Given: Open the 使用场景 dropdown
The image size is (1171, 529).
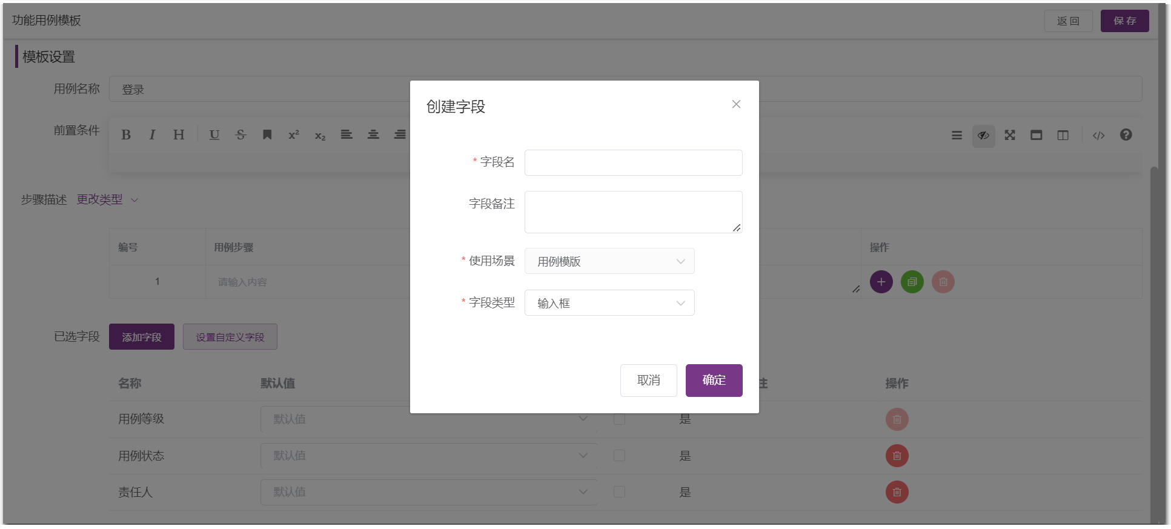Looking at the screenshot, I should coord(609,261).
